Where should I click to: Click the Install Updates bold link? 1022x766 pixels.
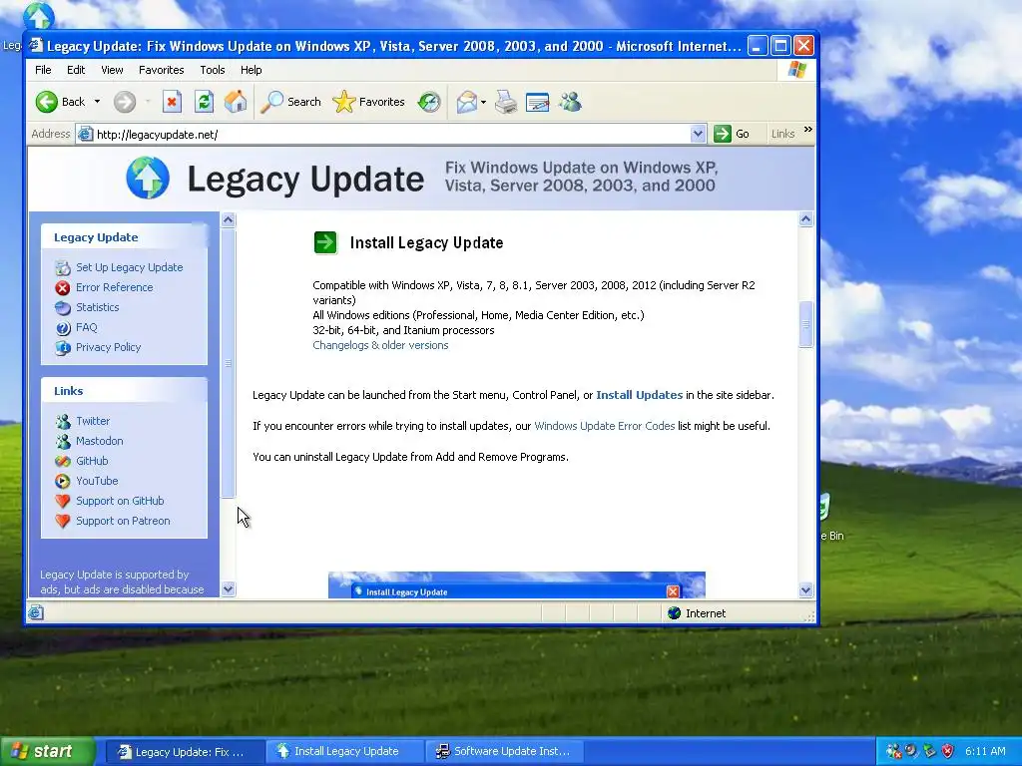point(640,395)
